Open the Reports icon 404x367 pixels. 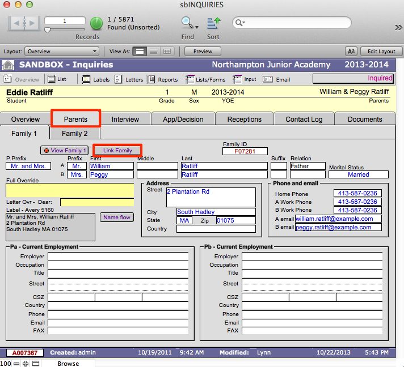point(151,79)
